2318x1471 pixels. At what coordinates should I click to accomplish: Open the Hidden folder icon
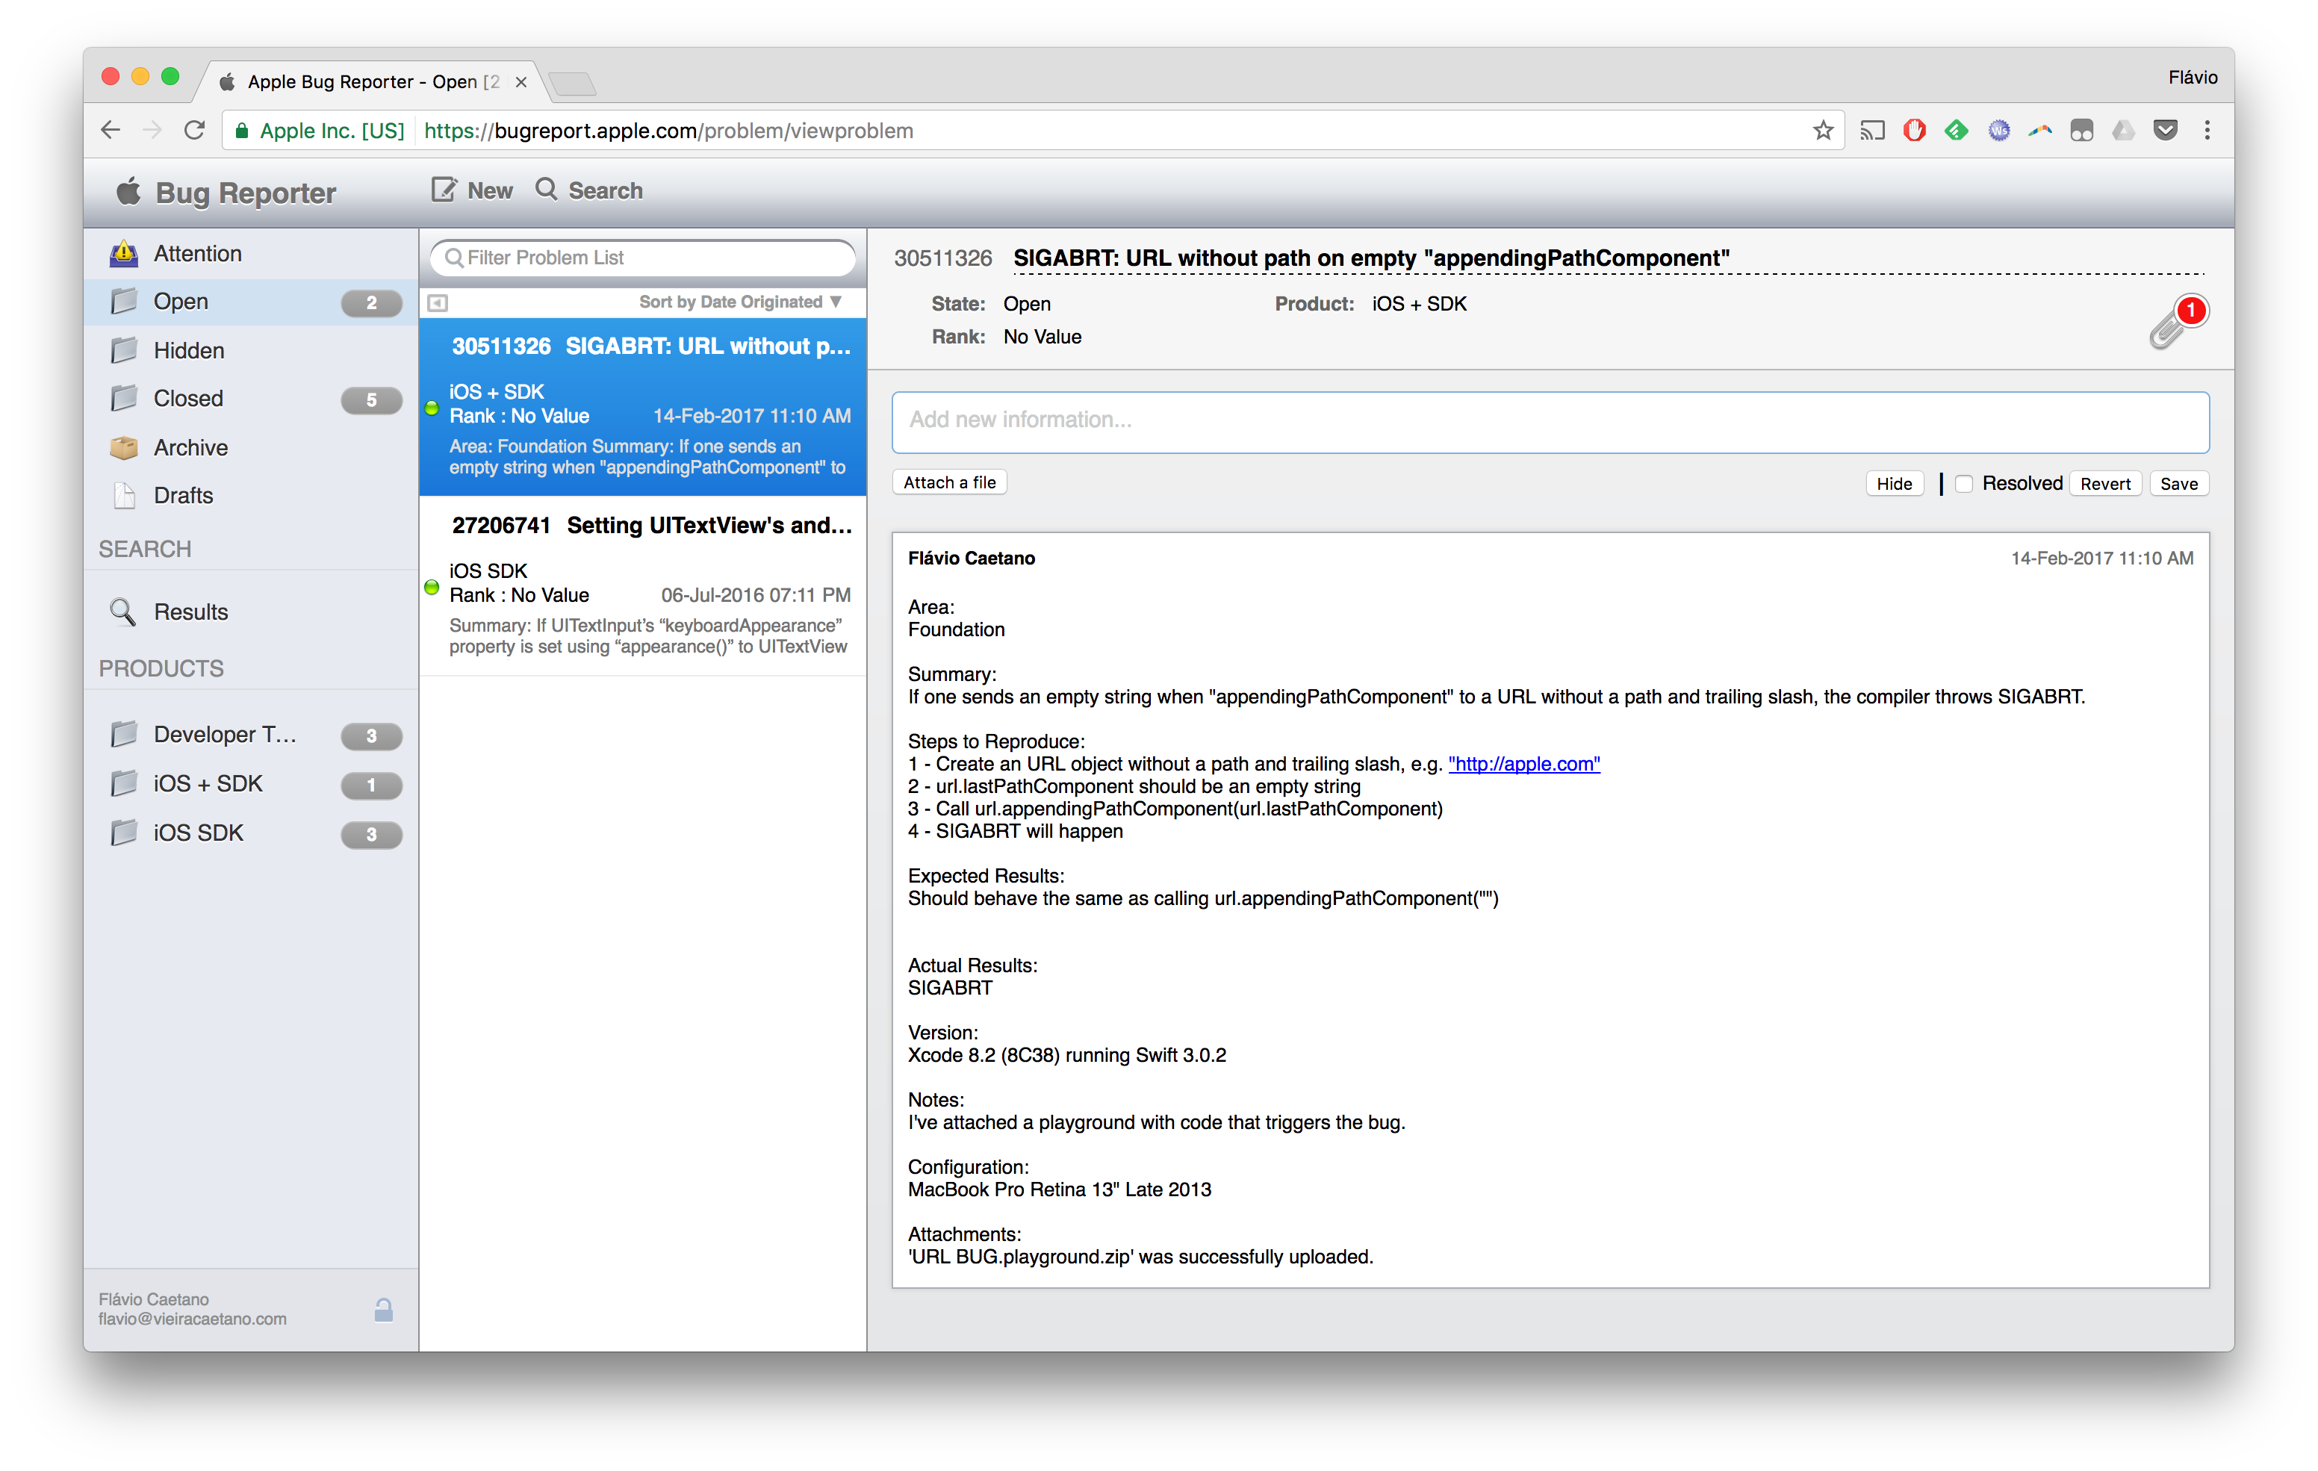124,350
